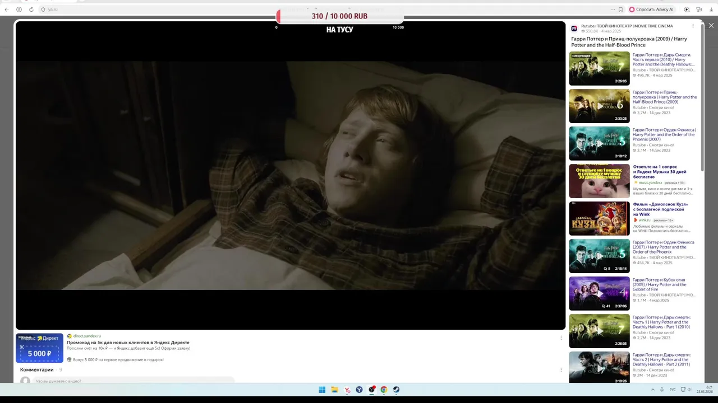Image resolution: width=718 pixels, height=403 pixels.
Task: Open volume tray icon
Action: (x=690, y=390)
